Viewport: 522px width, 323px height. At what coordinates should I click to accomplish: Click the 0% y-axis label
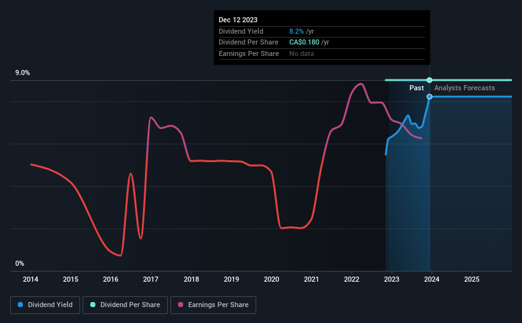click(20, 263)
